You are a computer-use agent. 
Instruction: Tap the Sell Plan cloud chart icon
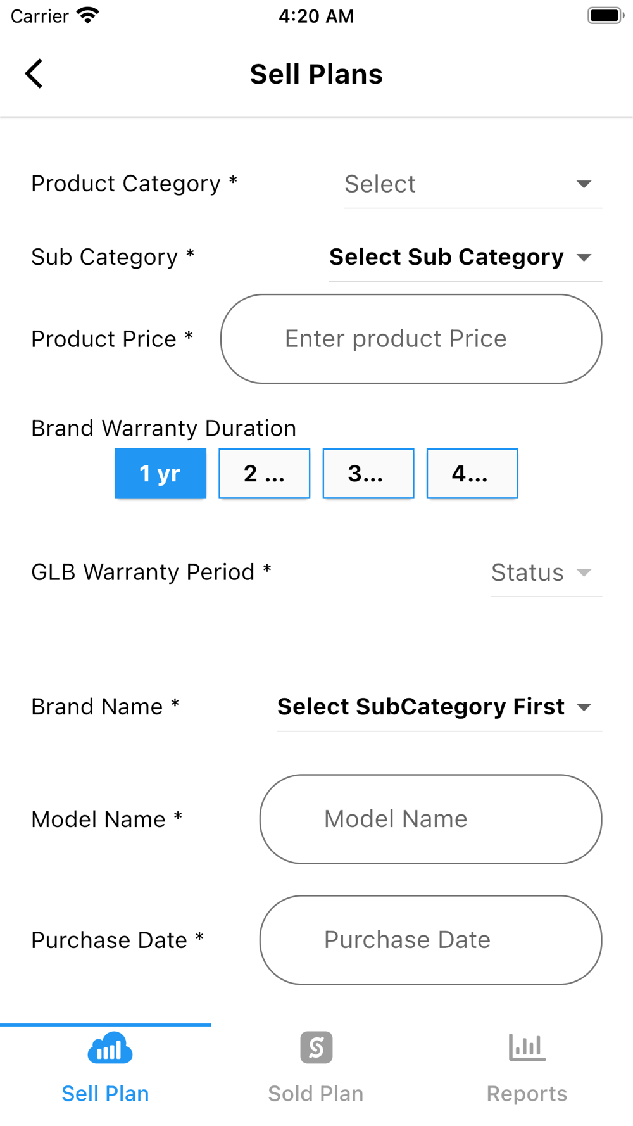110,1047
